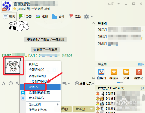Click the yellow star next to 2000人群
Image resolution: width=145 pixels, height=113 pixels.
14,9
